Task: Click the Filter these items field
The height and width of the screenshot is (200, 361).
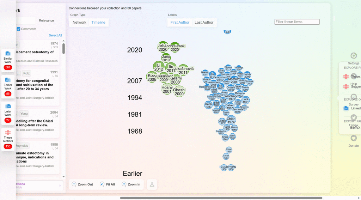Action: [x=297, y=22]
